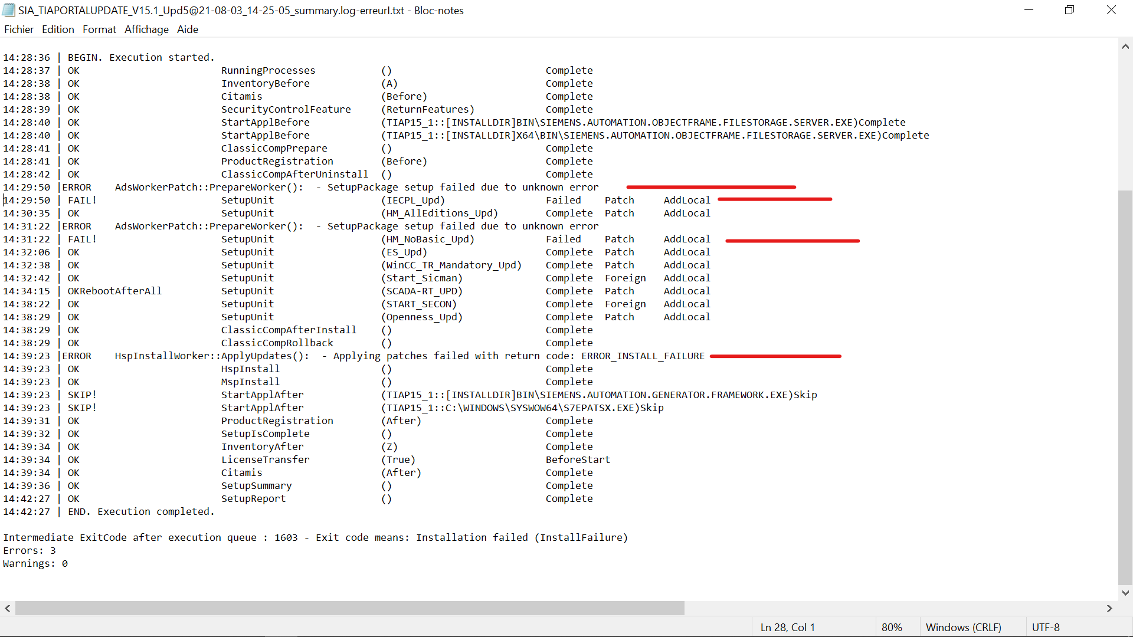Click the Windows (CRLF) status bar field
This screenshot has width=1133, height=637.
pos(963,628)
